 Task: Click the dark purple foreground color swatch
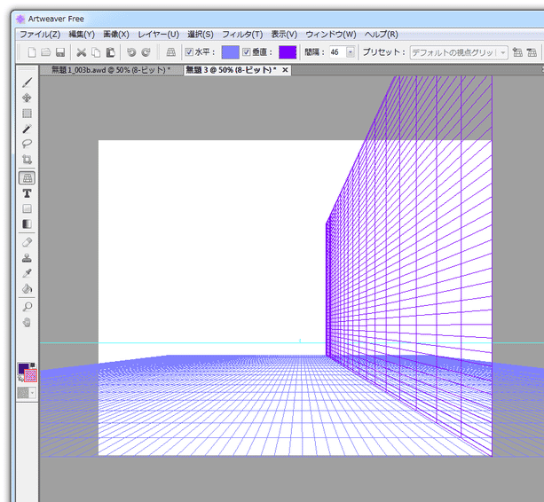[23, 368]
